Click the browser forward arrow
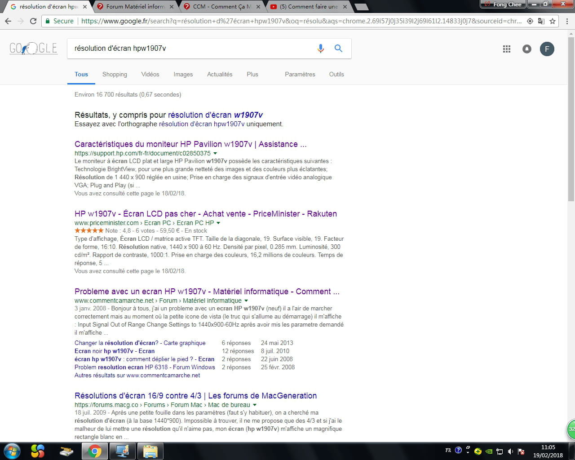This screenshot has width=575, height=460. point(20,21)
